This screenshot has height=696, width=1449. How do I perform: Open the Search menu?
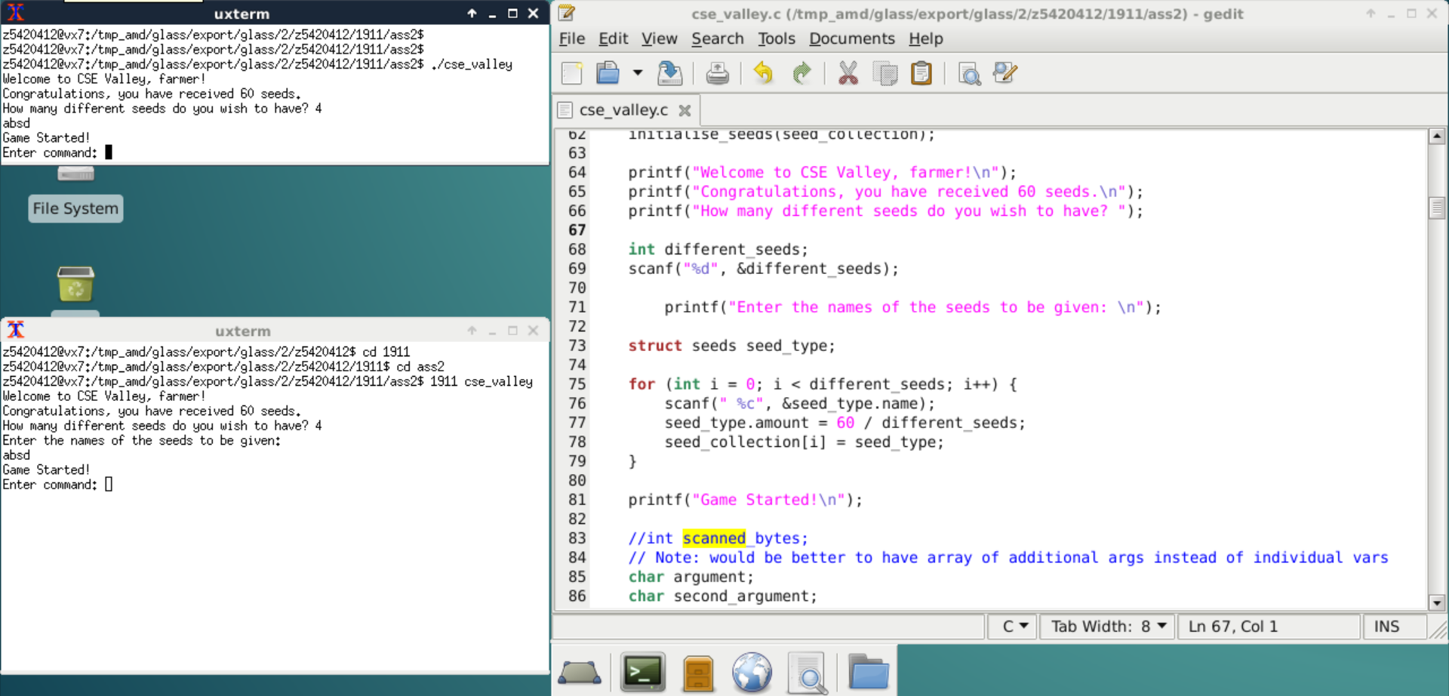point(717,38)
